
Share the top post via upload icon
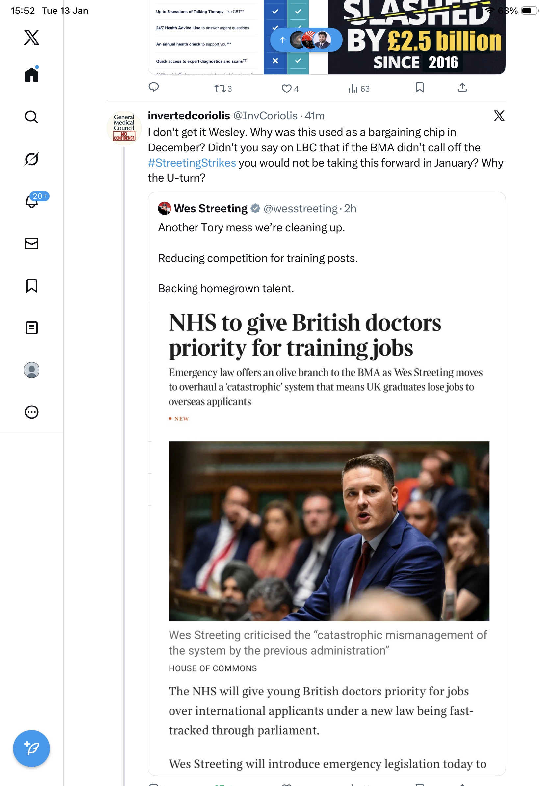(462, 88)
